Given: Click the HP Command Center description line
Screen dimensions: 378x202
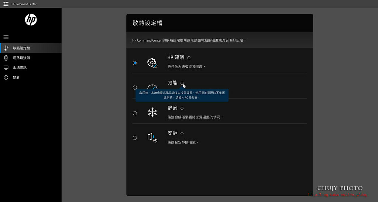Looking at the screenshot, I should [x=189, y=40].
